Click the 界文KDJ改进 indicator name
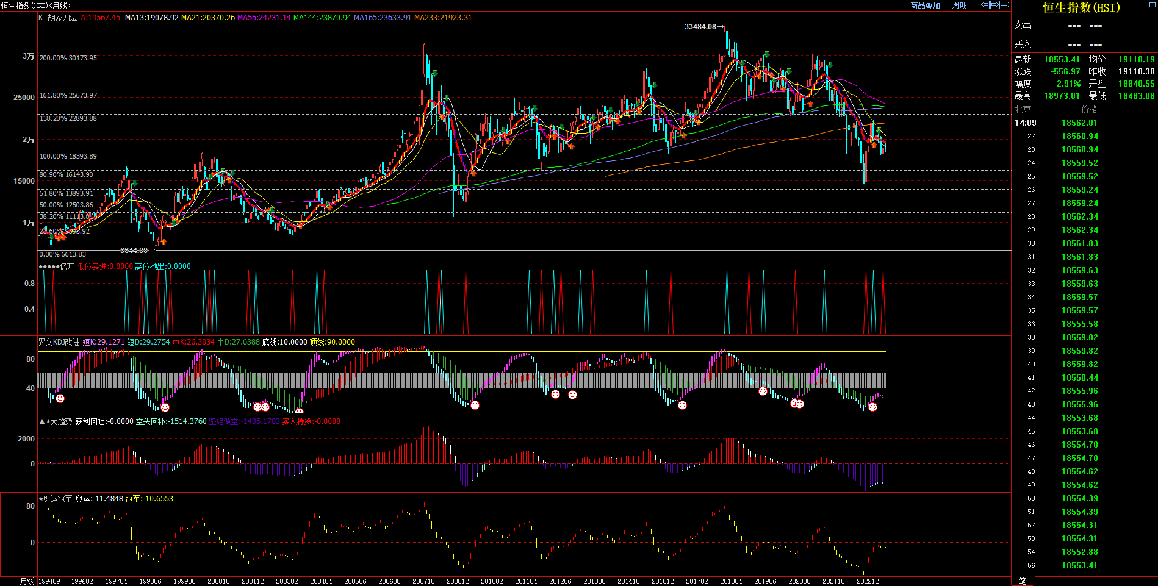Image resolution: width=1158 pixels, height=586 pixels. (59, 342)
